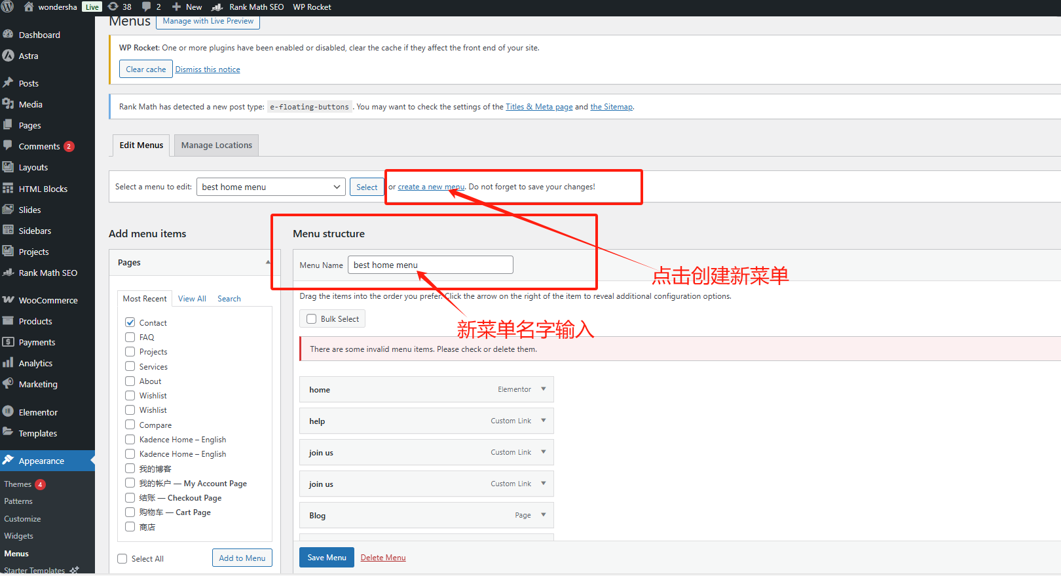Click the Clear cache button
Screen dimensions: 1061x576
coord(146,69)
